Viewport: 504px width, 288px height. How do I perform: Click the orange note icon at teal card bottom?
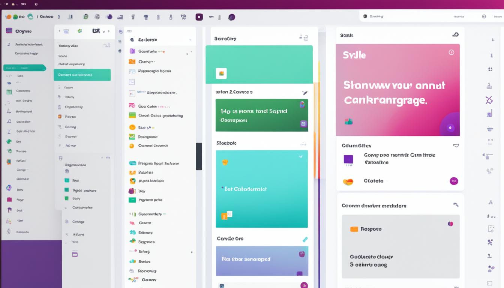click(x=224, y=216)
